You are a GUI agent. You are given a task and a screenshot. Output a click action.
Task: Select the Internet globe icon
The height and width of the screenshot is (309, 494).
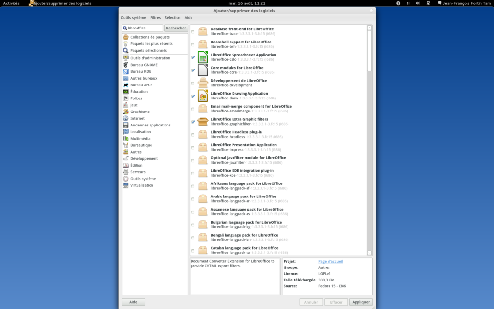coord(126,118)
